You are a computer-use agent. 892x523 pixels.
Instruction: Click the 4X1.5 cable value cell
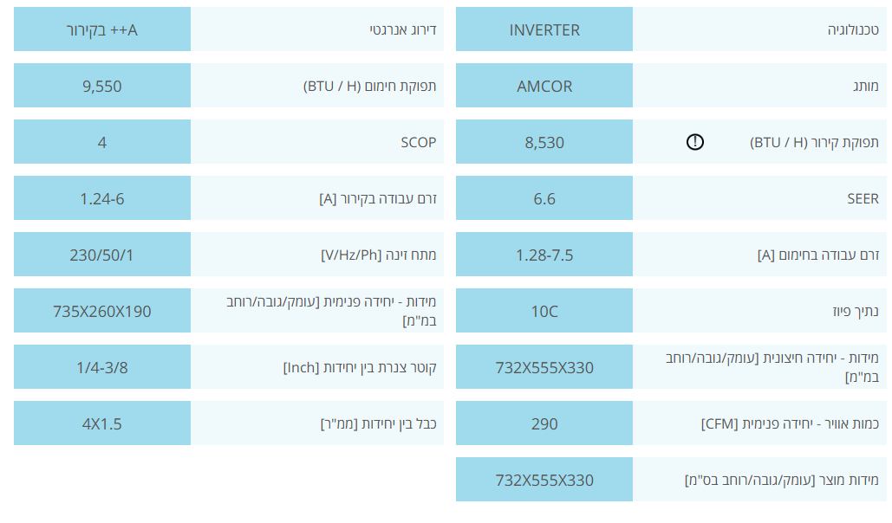click(101, 423)
